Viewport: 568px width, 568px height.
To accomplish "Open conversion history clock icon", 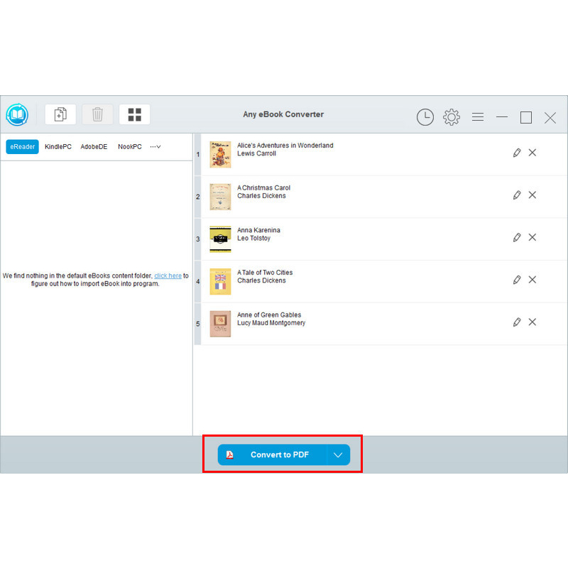I will 425,117.
